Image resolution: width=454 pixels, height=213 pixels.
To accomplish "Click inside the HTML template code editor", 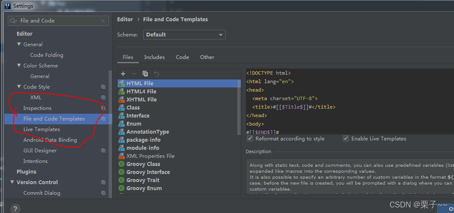I will [x=350, y=101].
